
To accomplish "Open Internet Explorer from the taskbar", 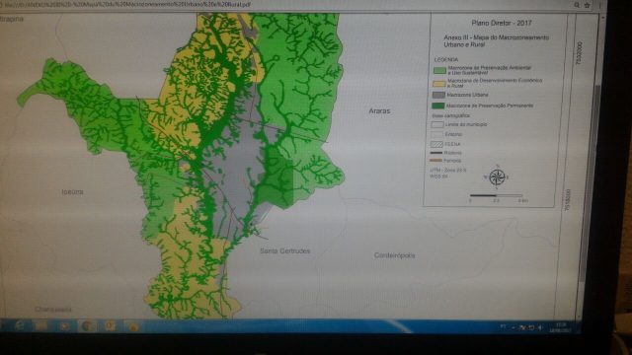I will pyautogui.click(x=20, y=325).
